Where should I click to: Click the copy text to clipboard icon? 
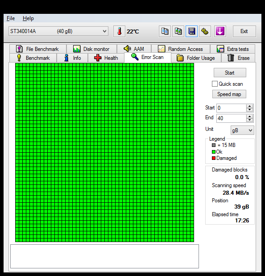[165, 31]
